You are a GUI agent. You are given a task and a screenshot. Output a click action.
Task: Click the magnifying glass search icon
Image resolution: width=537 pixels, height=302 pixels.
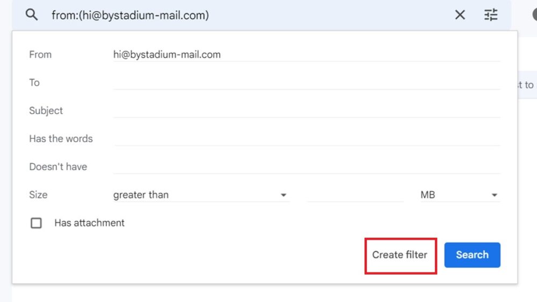[32, 15]
